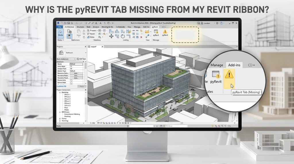Click the user Locaten sign-in icon
Viewport: 294px width, 164px height.
tap(202, 23)
